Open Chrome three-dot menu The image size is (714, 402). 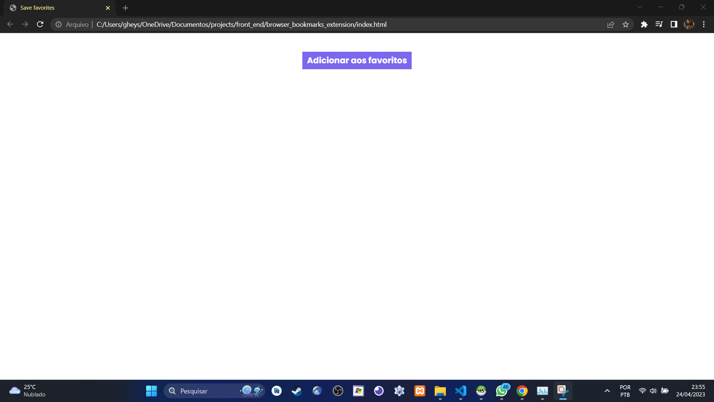[704, 25]
